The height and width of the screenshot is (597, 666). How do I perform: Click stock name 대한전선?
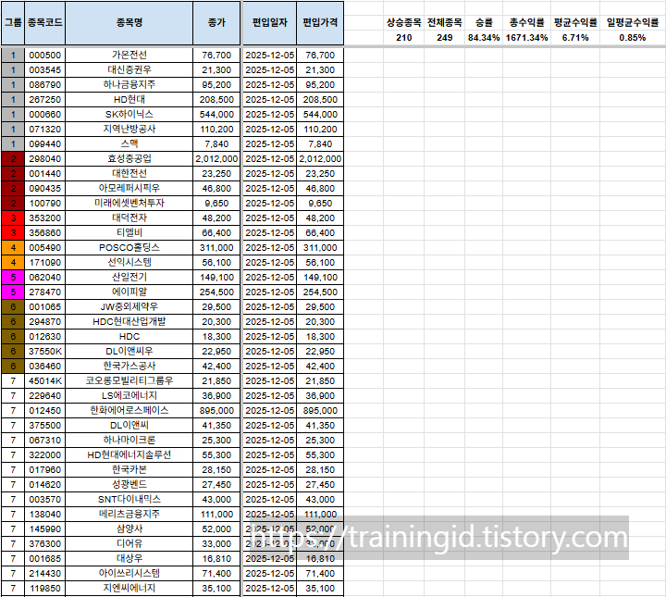click(129, 174)
